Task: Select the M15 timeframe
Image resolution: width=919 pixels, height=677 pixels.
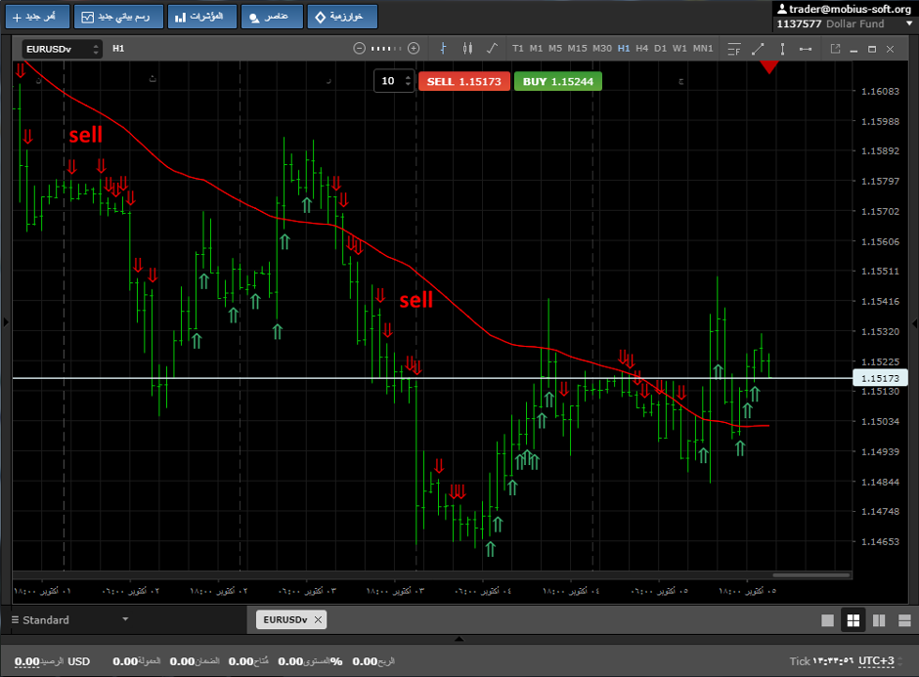Action: (x=577, y=48)
